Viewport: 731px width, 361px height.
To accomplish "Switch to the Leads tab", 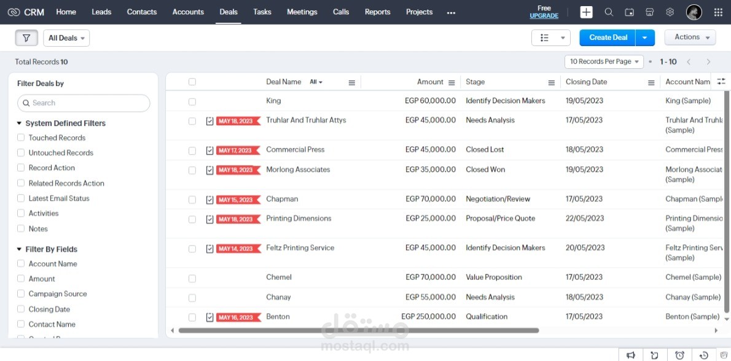I will coord(101,12).
